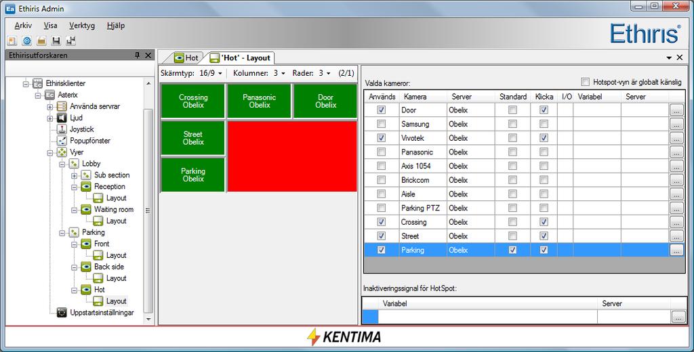Toggle Standard checkbox for Parking row

(512, 250)
